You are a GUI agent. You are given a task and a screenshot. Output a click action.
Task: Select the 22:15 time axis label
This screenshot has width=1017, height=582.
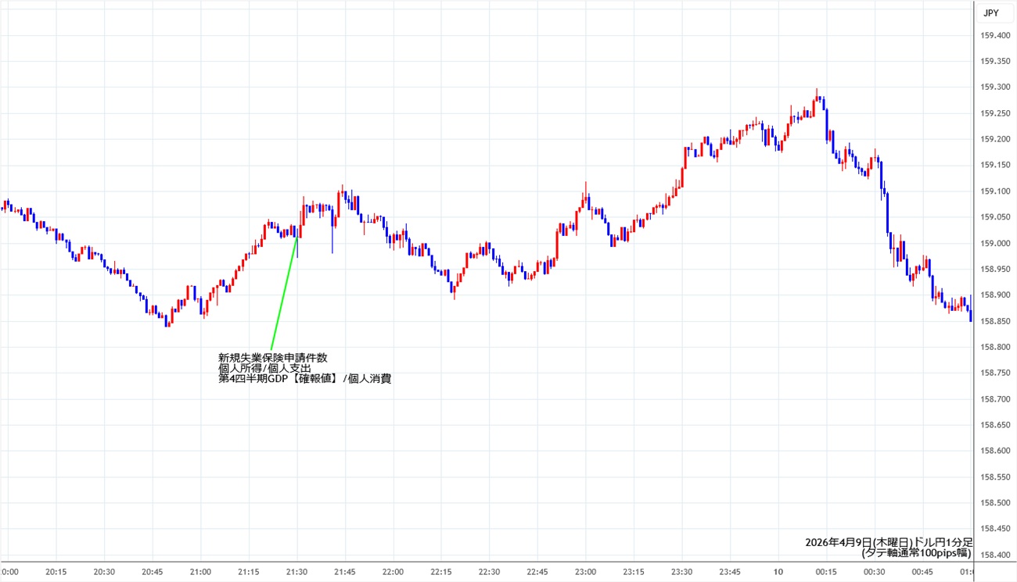tap(442, 572)
